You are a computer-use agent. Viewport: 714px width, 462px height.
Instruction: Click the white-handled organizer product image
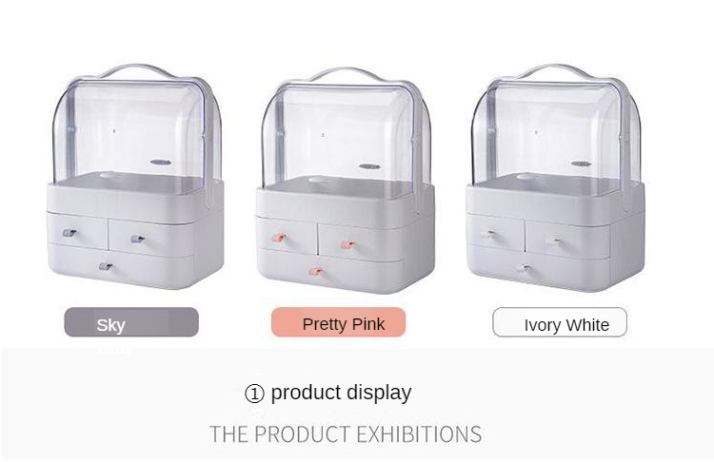point(556,178)
